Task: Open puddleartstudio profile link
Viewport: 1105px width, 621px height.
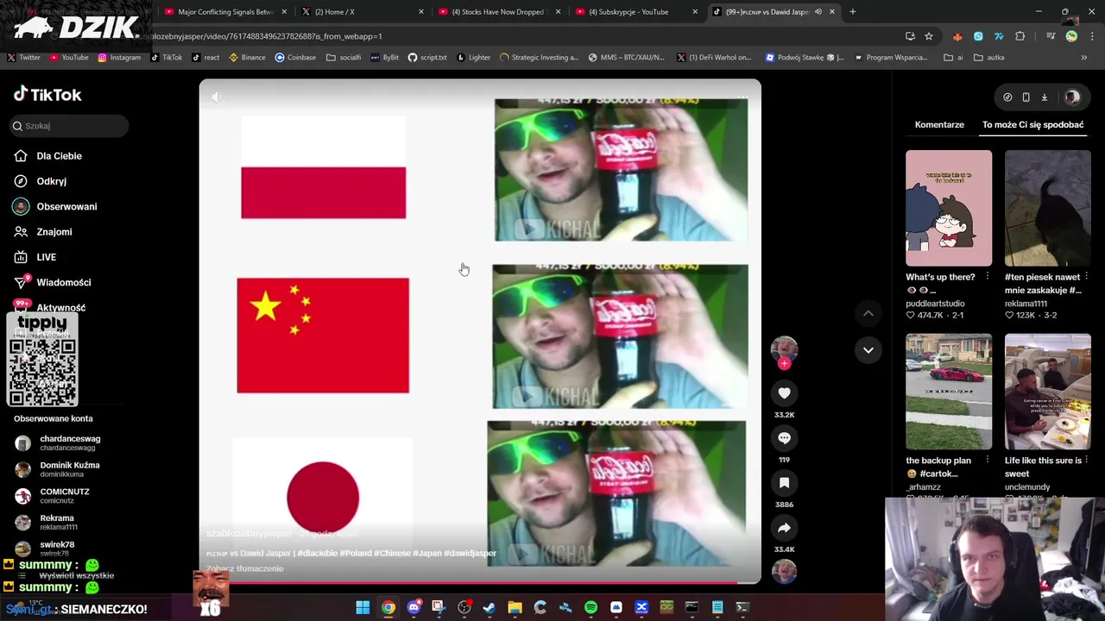Action: click(x=935, y=304)
